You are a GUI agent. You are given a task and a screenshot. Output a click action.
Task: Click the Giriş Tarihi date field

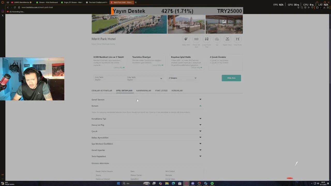[x=110, y=78]
